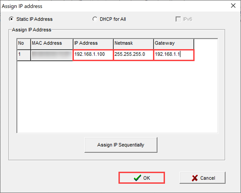Screen dimensions: 241x193
Task: Toggle the IPv6 checkbox
Action: click(x=178, y=19)
